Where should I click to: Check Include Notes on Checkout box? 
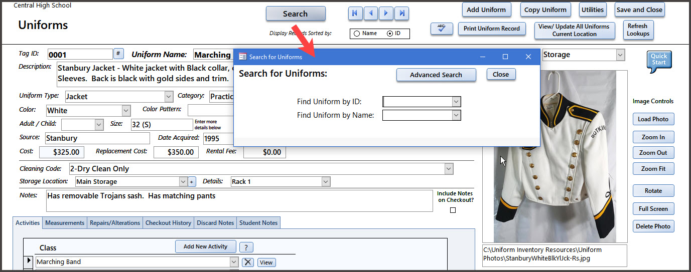pyautogui.click(x=453, y=210)
